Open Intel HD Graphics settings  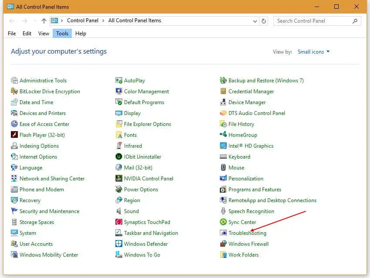[250, 146]
